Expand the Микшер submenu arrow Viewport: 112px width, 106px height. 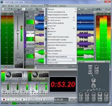coord(75,9)
